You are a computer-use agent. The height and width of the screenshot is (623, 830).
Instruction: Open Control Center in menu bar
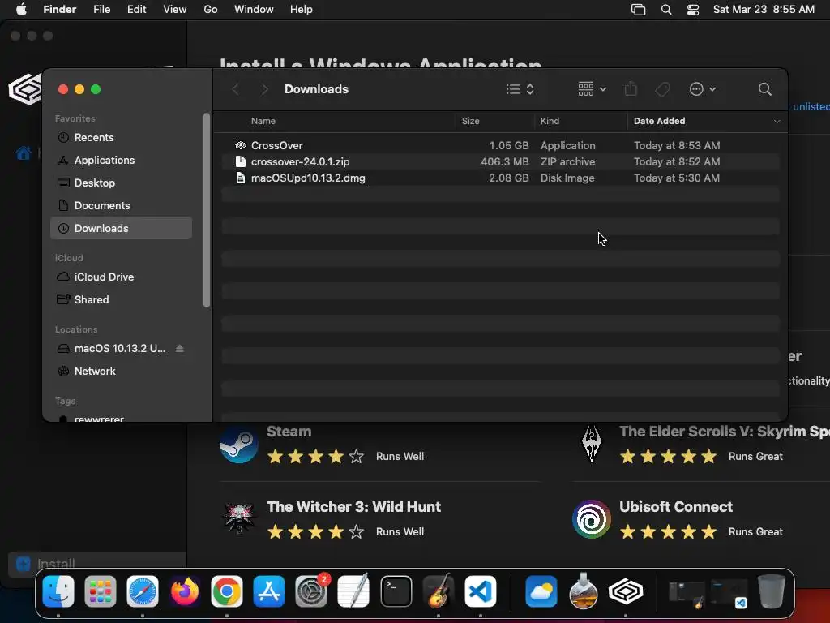pyautogui.click(x=693, y=10)
